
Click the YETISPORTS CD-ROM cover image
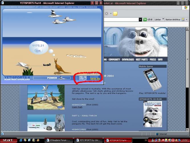point(153,114)
